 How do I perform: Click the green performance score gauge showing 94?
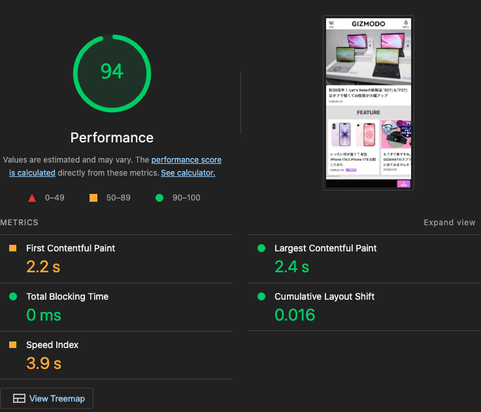coord(112,73)
